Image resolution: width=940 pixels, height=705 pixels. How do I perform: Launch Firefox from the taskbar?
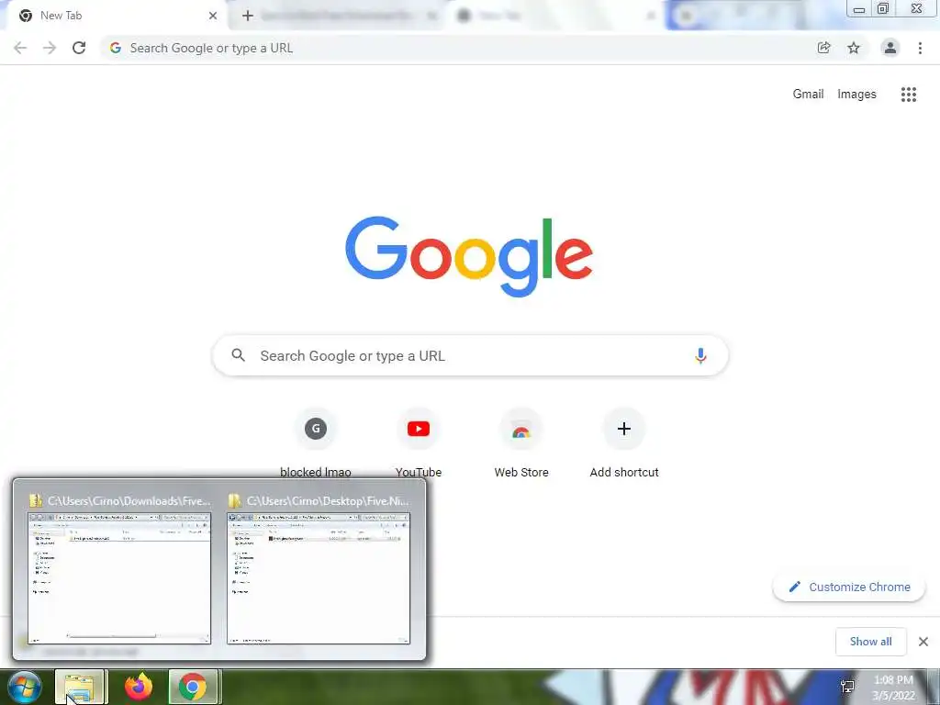pyautogui.click(x=138, y=687)
